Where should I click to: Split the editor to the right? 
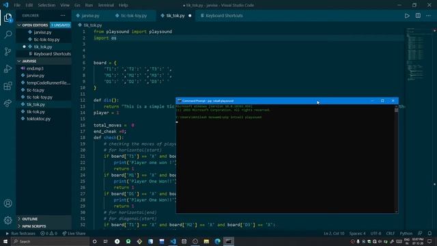pyautogui.click(x=418, y=16)
